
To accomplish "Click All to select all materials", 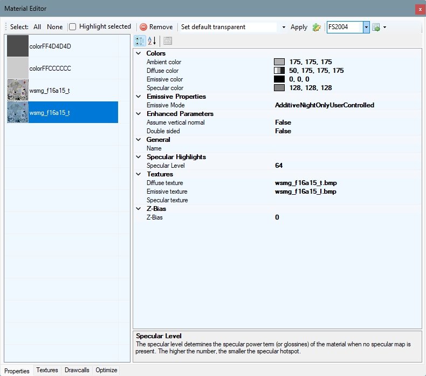I will coord(37,26).
